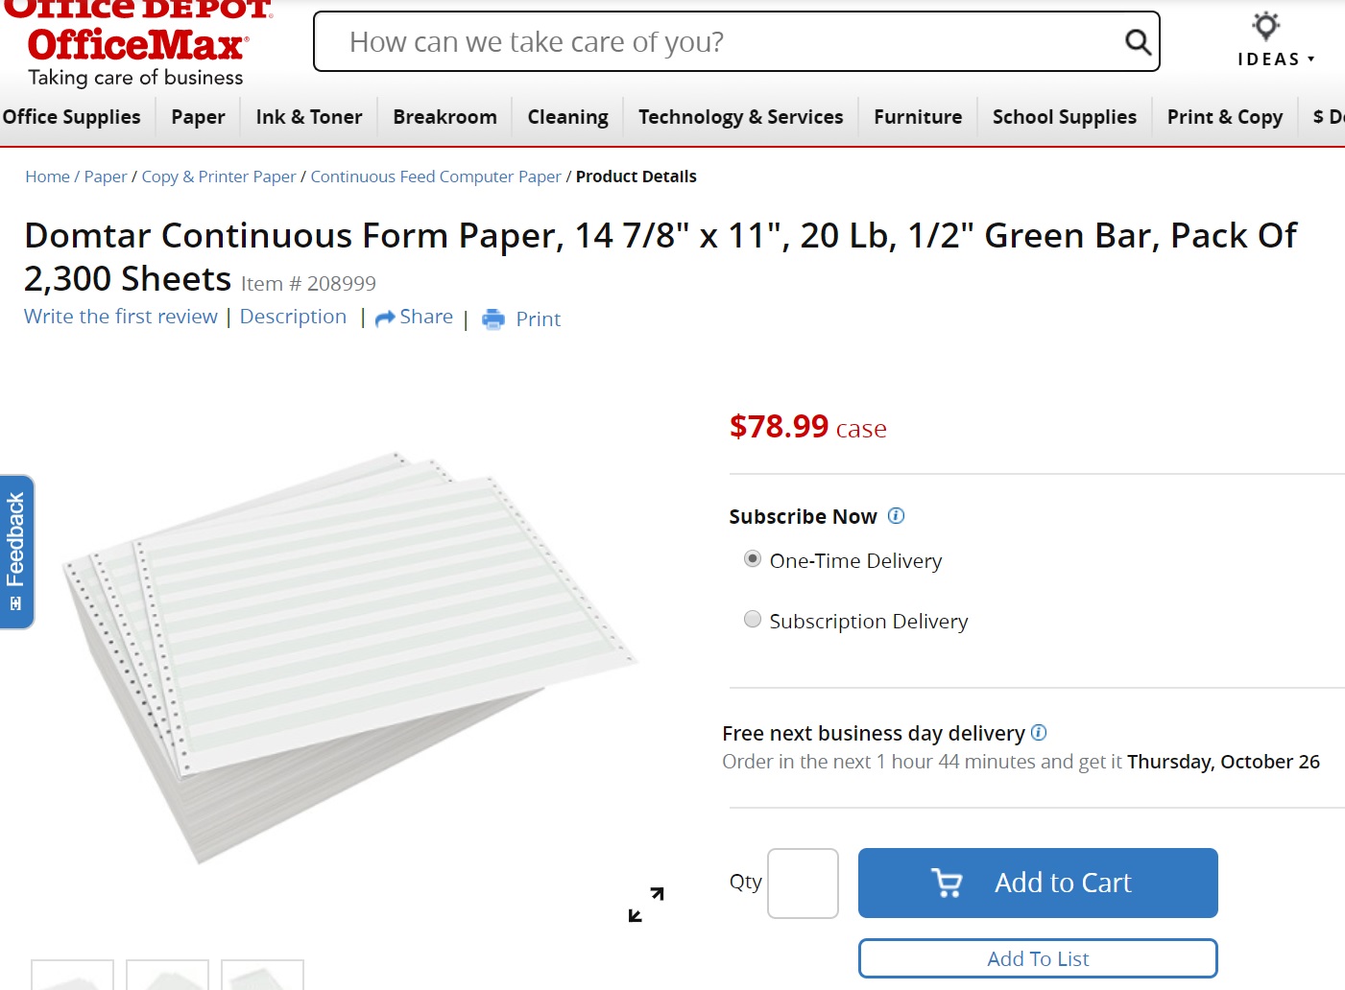Click the free delivery info icon
This screenshot has width=1345, height=990.
(x=1039, y=733)
